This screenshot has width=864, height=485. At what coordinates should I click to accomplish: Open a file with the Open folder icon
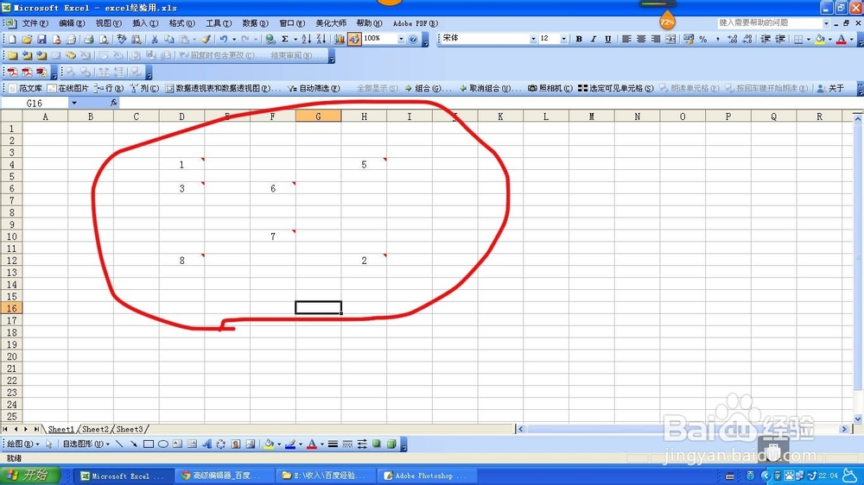(x=27, y=39)
